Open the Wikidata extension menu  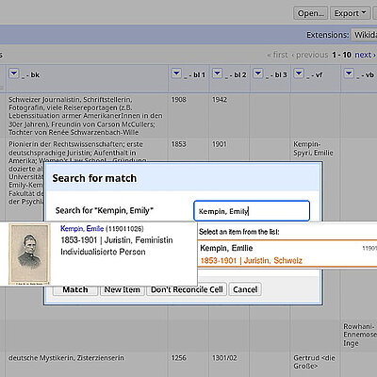[365, 35]
